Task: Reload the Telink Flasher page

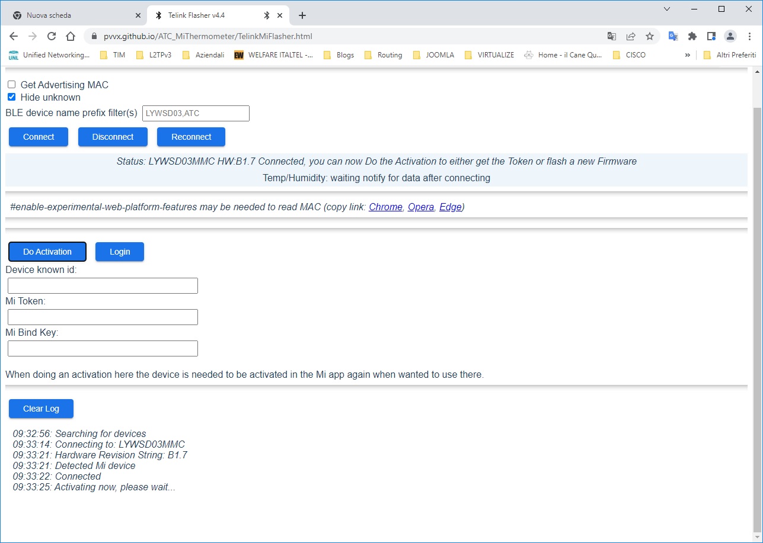Action: click(52, 36)
